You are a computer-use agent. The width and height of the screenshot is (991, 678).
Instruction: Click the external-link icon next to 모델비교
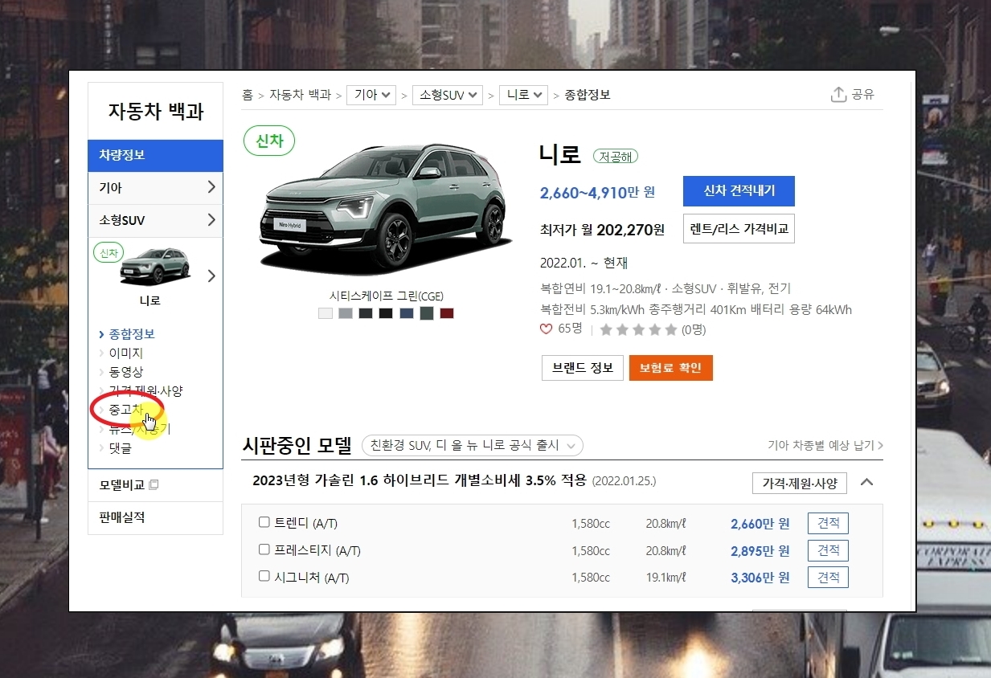coord(154,485)
